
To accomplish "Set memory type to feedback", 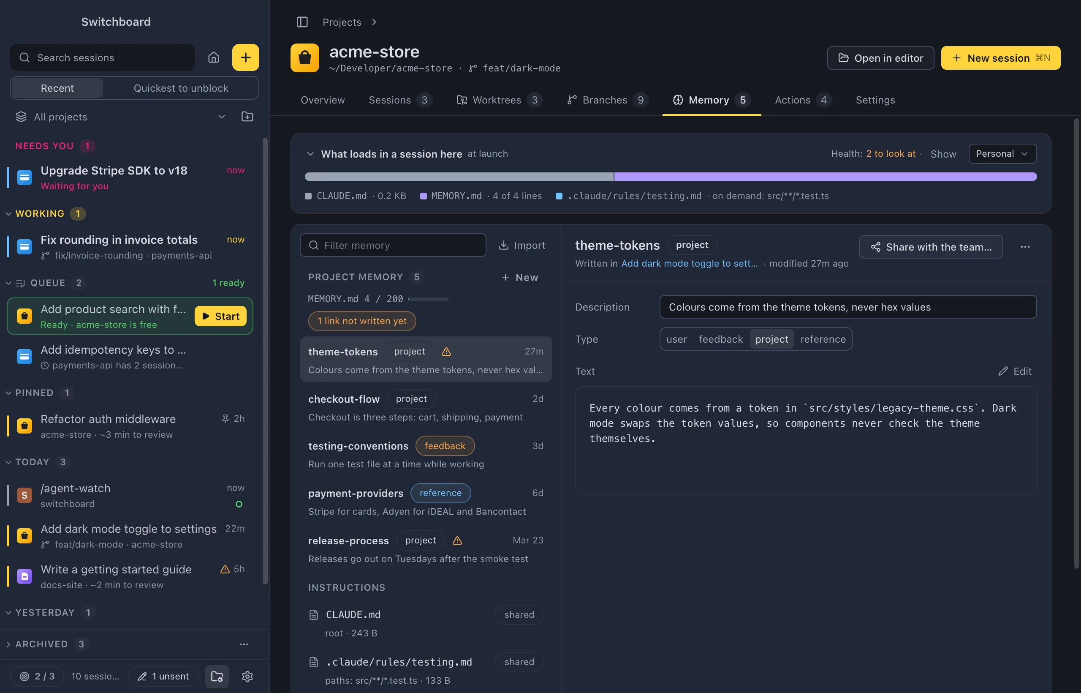I will [720, 339].
